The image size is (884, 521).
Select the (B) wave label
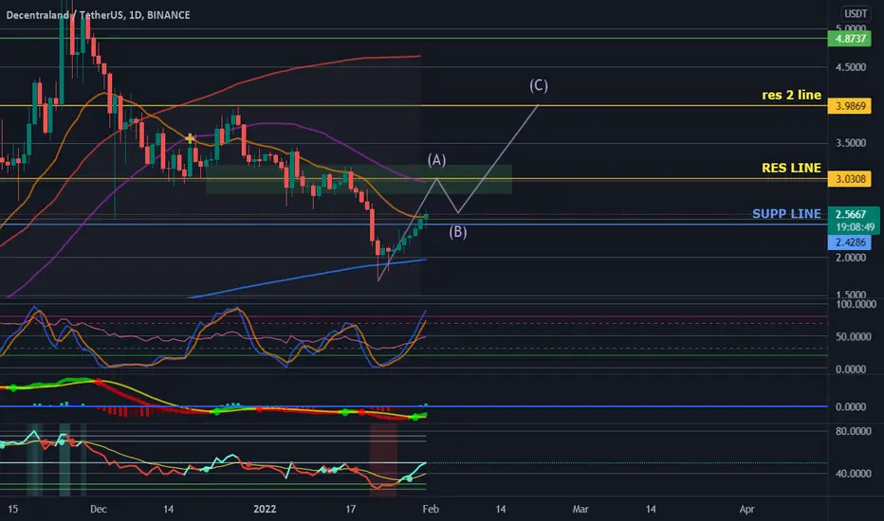(x=458, y=231)
